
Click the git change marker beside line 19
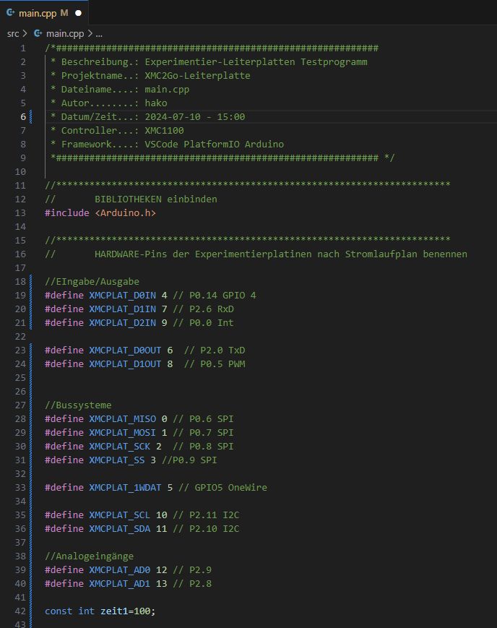click(31, 296)
